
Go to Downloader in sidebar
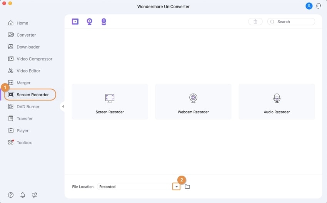(24, 47)
